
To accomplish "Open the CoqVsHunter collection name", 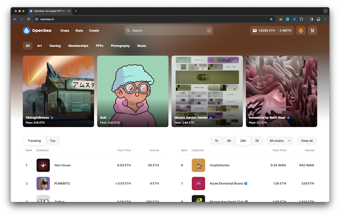I will tap(220, 165).
